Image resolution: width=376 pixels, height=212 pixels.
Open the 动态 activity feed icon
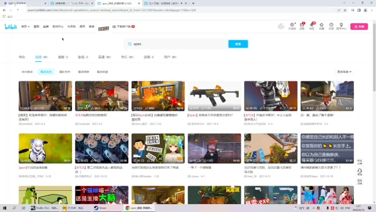coord(312,26)
